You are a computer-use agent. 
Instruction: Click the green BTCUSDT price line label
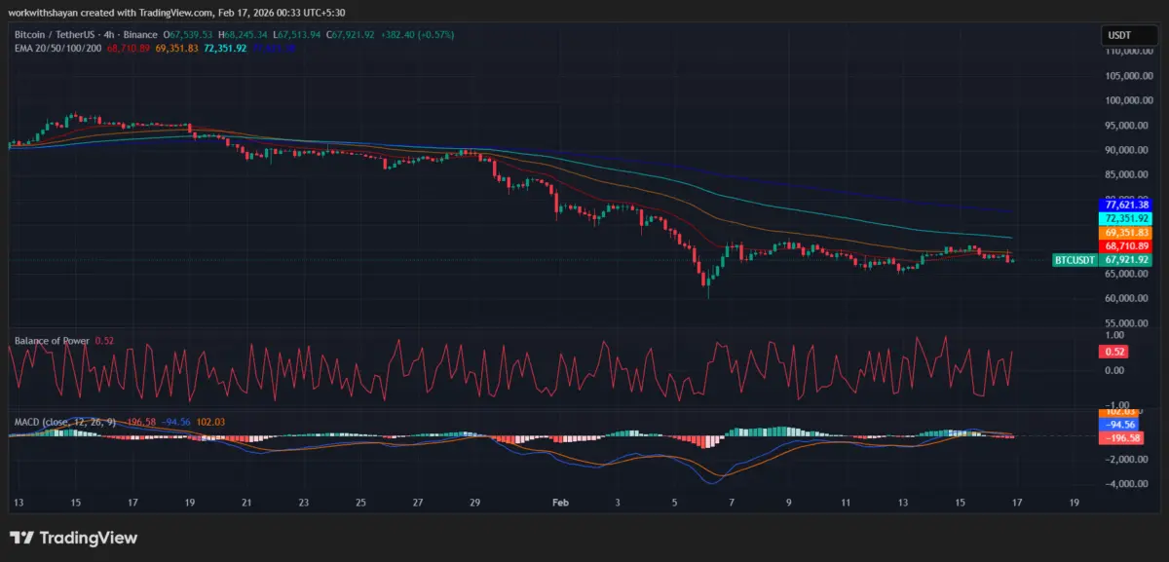pyautogui.click(x=1075, y=260)
